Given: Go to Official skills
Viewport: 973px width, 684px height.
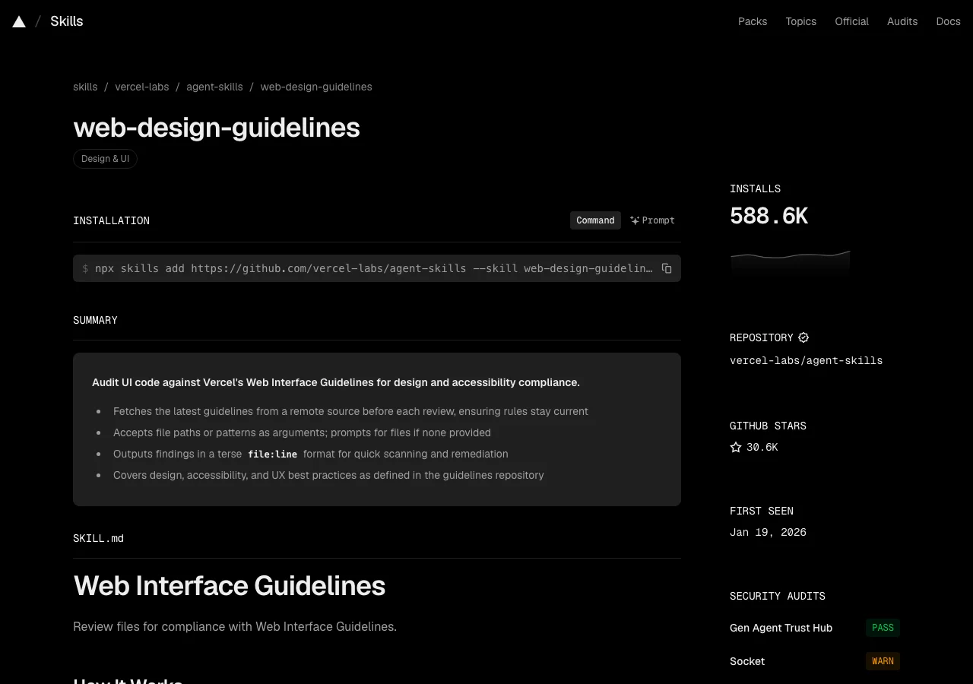Looking at the screenshot, I should (x=851, y=21).
